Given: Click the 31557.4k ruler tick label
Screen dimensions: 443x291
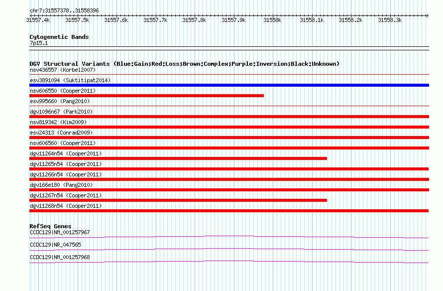Looking at the screenshot, I should click(38, 20).
